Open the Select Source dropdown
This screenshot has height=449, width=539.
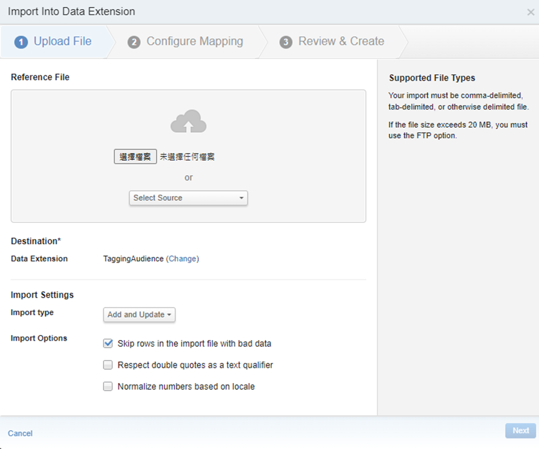click(188, 198)
